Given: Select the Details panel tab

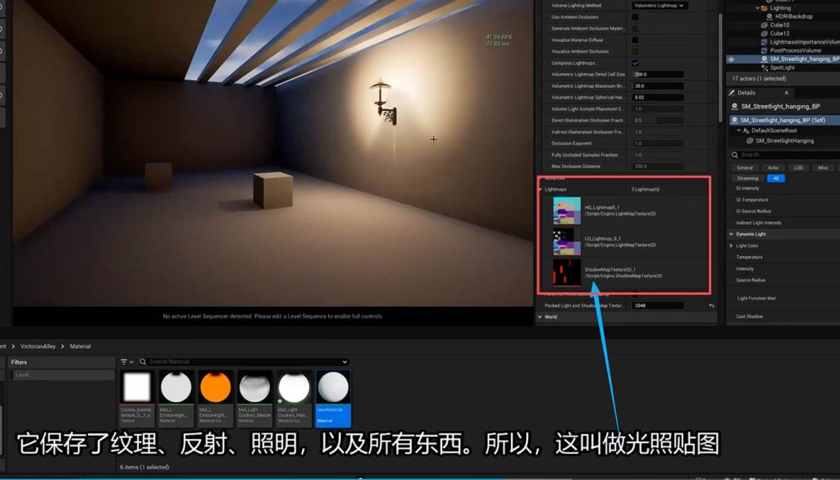Looking at the screenshot, I should click(x=745, y=93).
